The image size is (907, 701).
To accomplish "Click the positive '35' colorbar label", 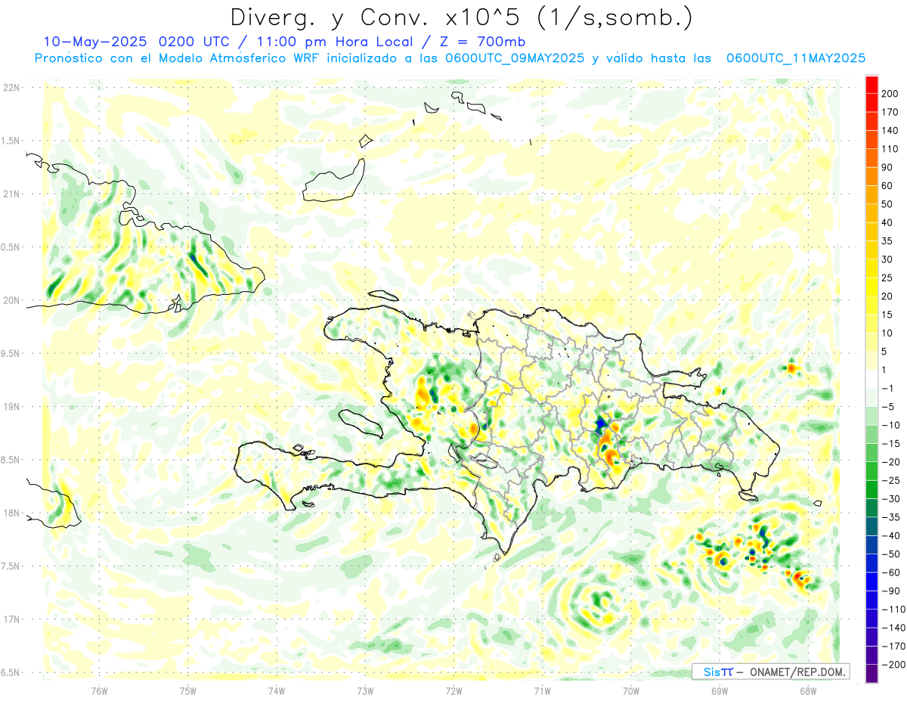I will click(887, 240).
